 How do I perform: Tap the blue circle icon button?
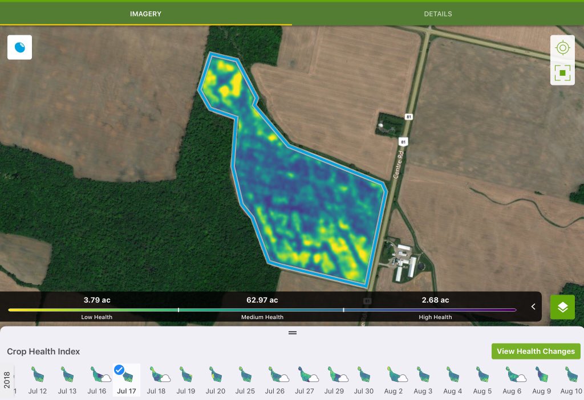click(x=20, y=47)
